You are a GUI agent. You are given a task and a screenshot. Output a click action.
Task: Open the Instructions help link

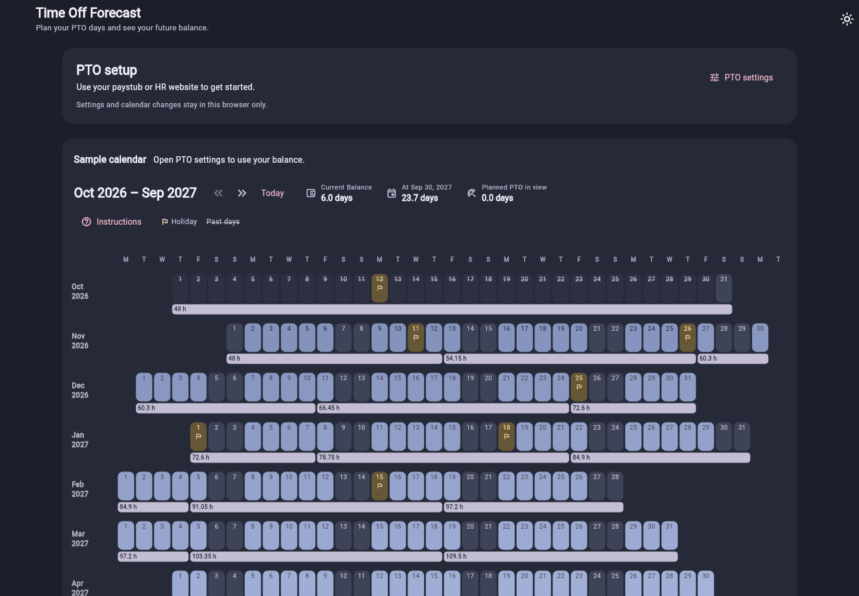point(112,222)
